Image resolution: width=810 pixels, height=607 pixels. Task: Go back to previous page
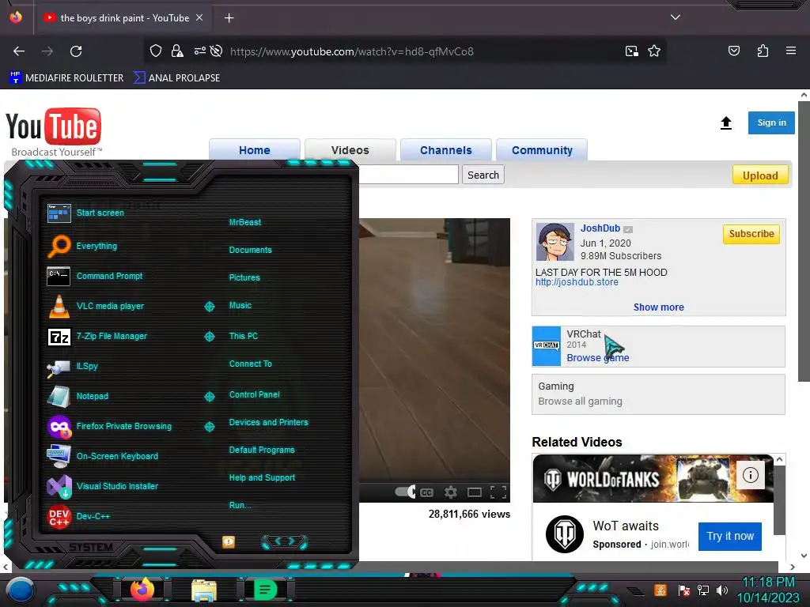(19, 51)
